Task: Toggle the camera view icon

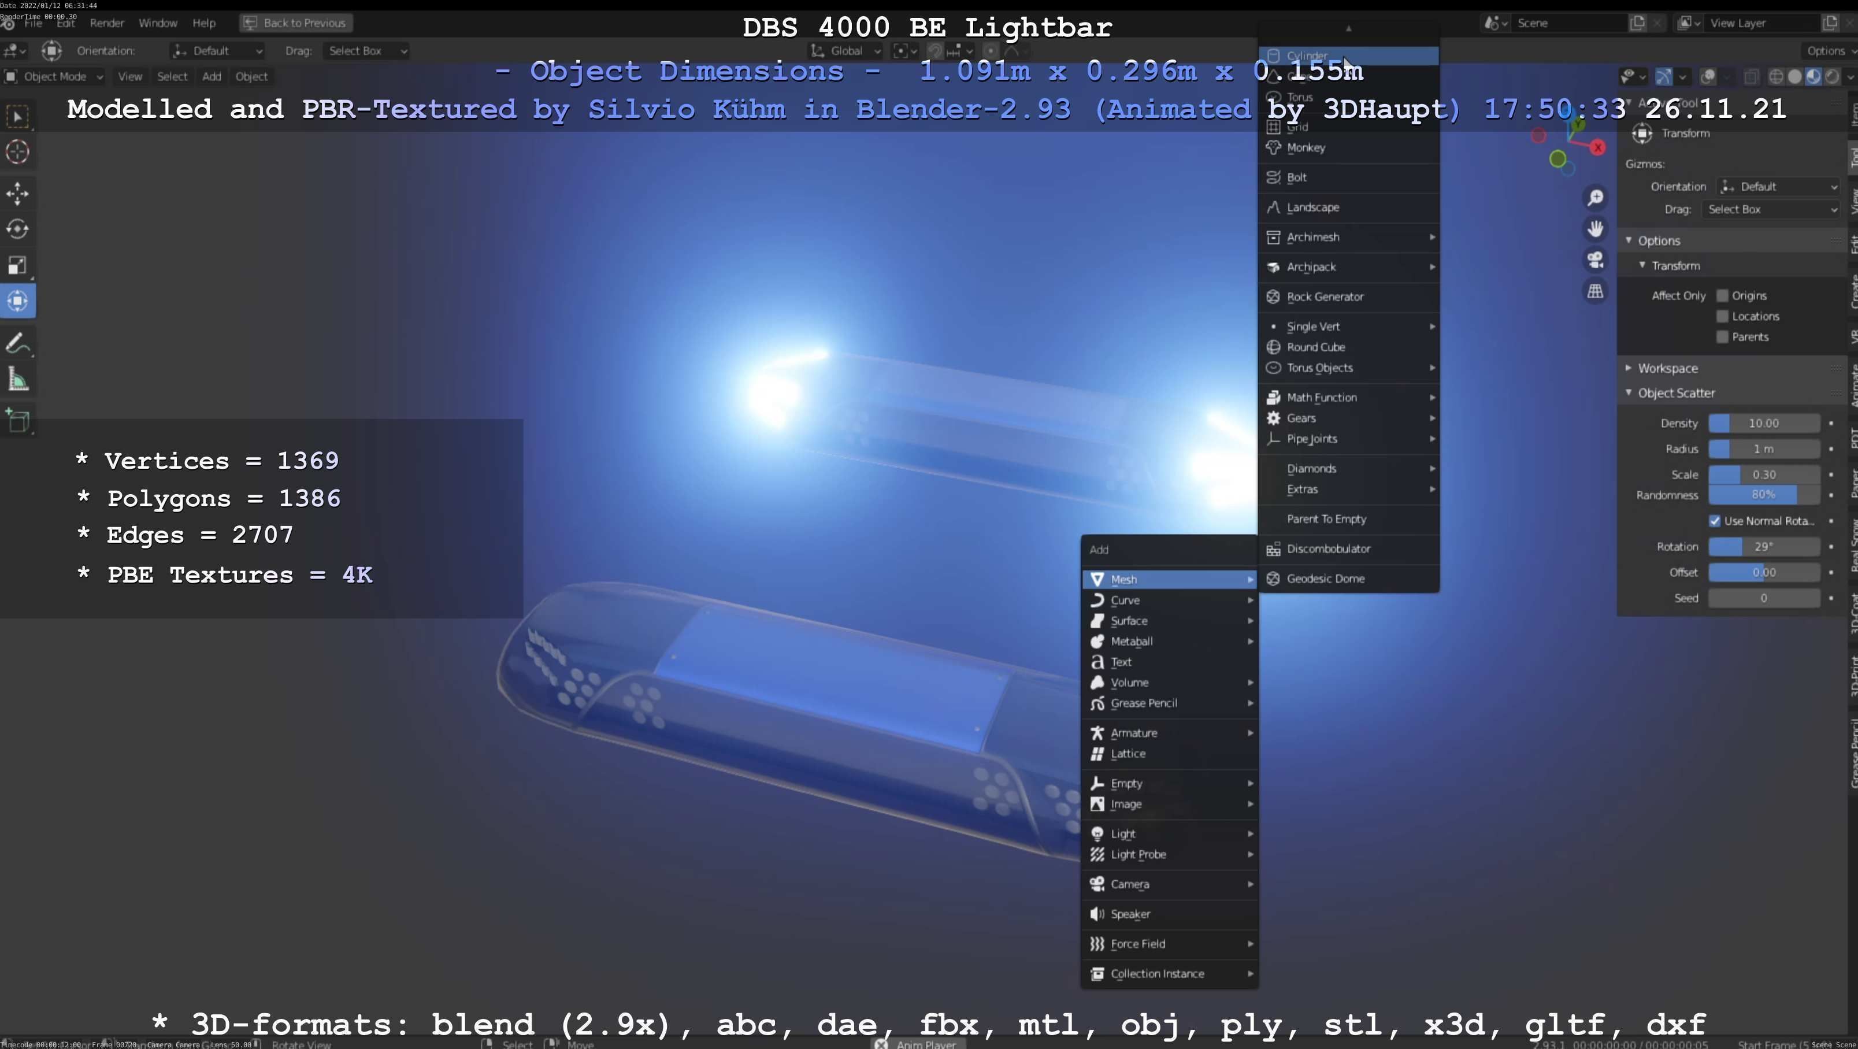Action: [x=1596, y=260]
